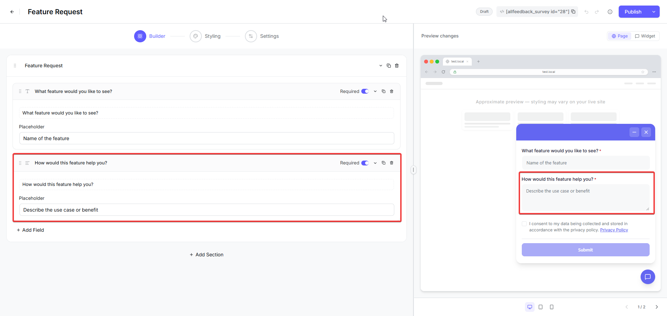Delete the 'How would this feature help you?' field
667x316 pixels.
[x=392, y=163]
